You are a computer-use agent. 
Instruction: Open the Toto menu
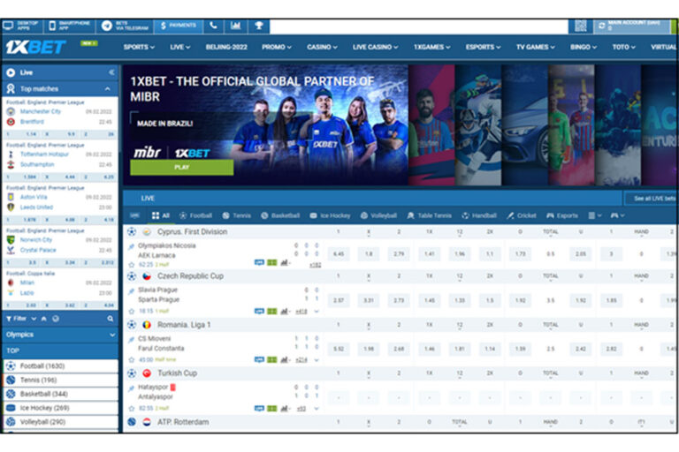click(x=623, y=47)
